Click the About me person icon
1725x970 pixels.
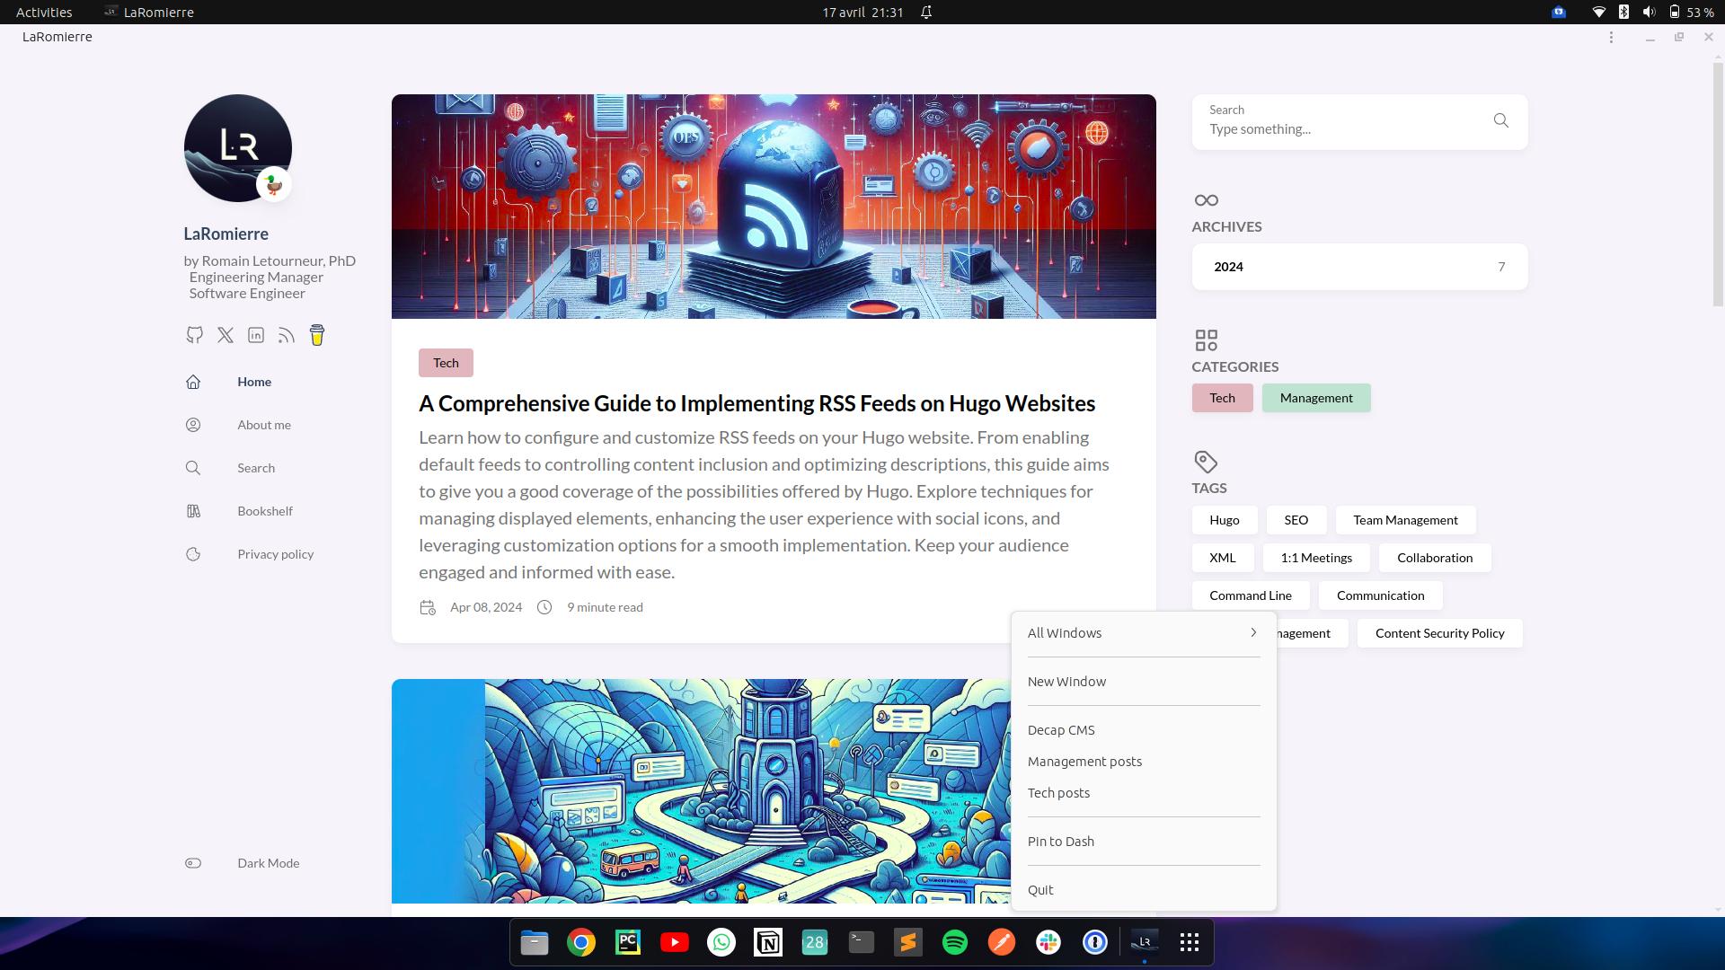pos(193,425)
